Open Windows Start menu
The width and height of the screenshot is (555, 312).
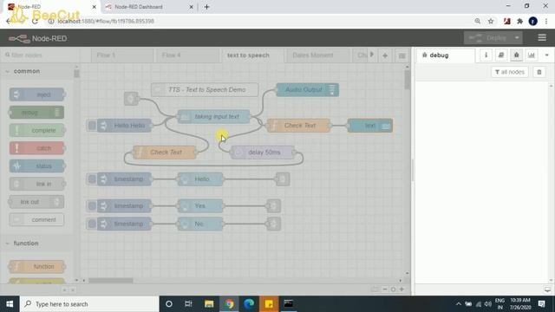click(10, 304)
